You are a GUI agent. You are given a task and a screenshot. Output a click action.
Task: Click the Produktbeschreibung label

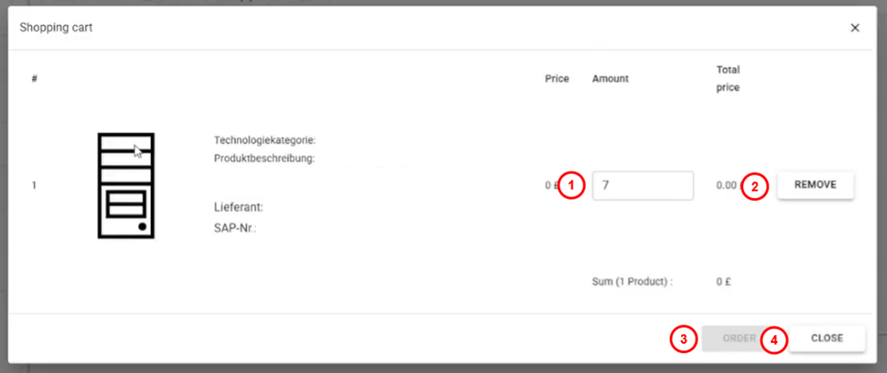tap(265, 158)
